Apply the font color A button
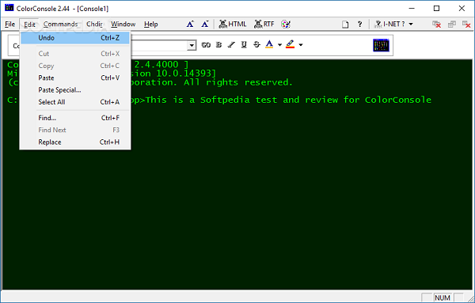 (269, 44)
